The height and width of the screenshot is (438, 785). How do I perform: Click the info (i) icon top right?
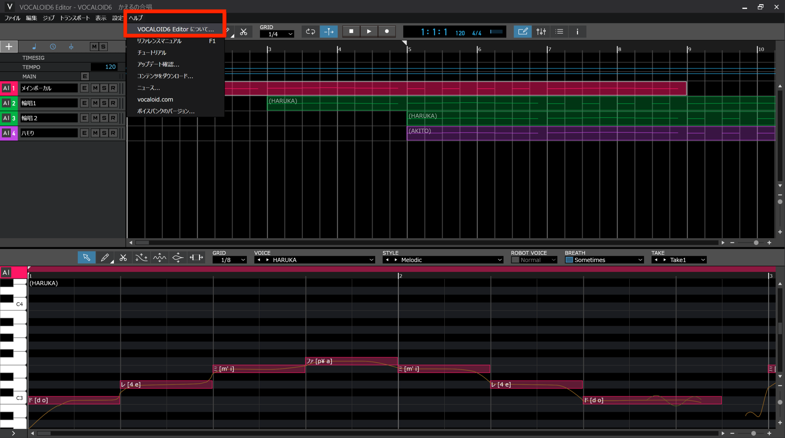pos(577,31)
